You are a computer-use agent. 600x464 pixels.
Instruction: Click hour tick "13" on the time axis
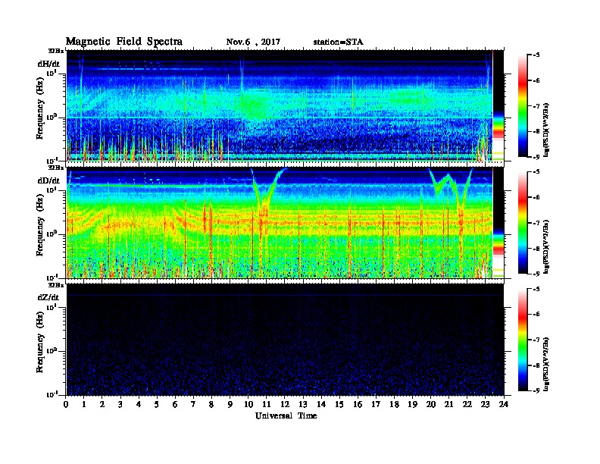point(303,404)
